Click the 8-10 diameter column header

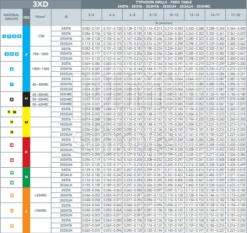(x=153, y=15)
